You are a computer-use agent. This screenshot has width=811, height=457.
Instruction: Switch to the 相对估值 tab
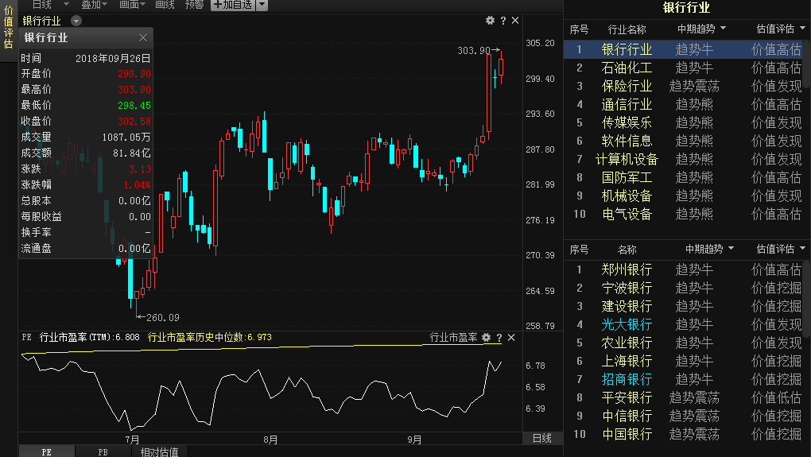[159, 451]
